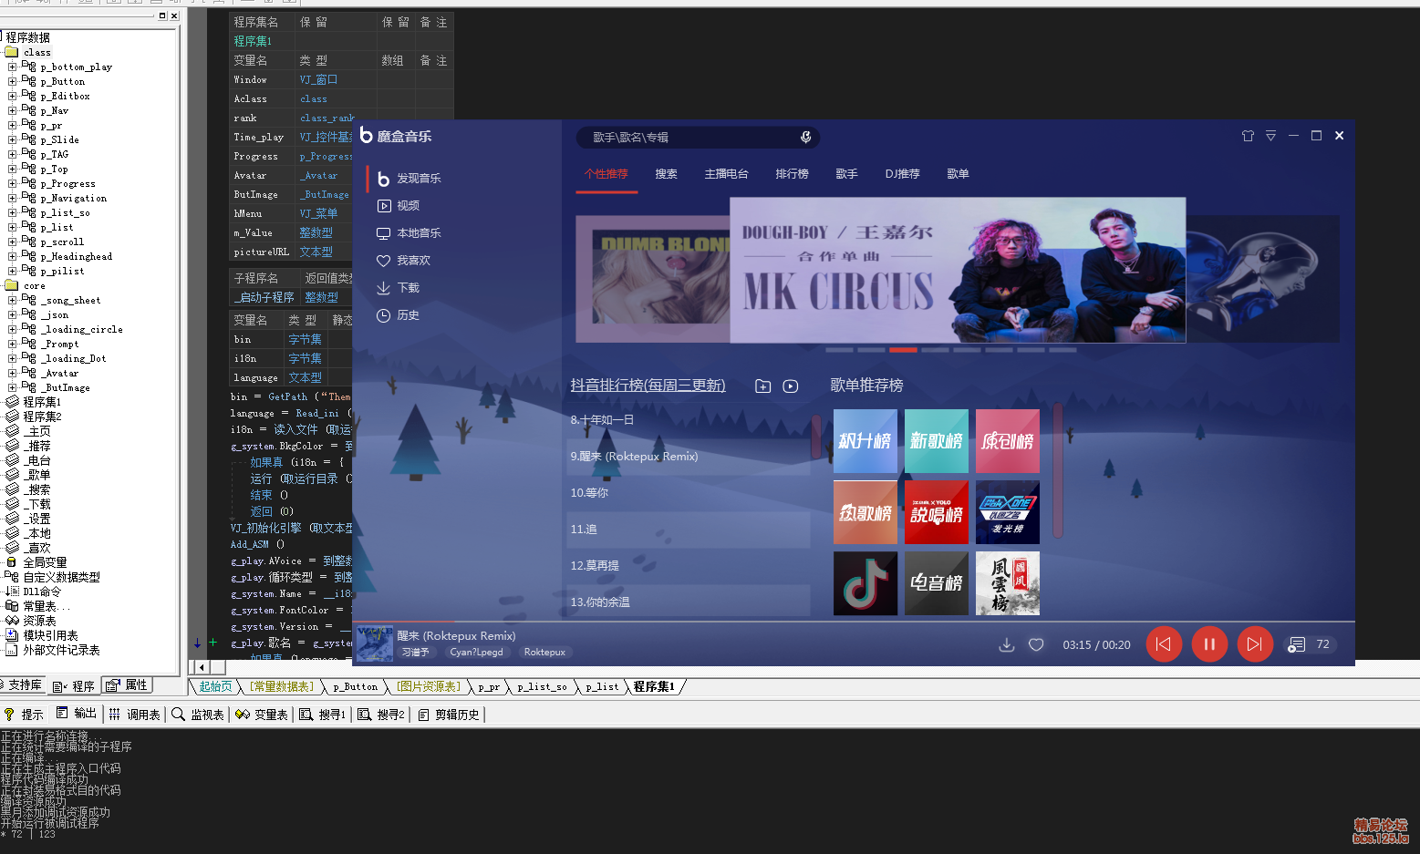Open the 歌手 tab
Image resolution: width=1420 pixels, height=854 pixels.
tap(847, 174)
